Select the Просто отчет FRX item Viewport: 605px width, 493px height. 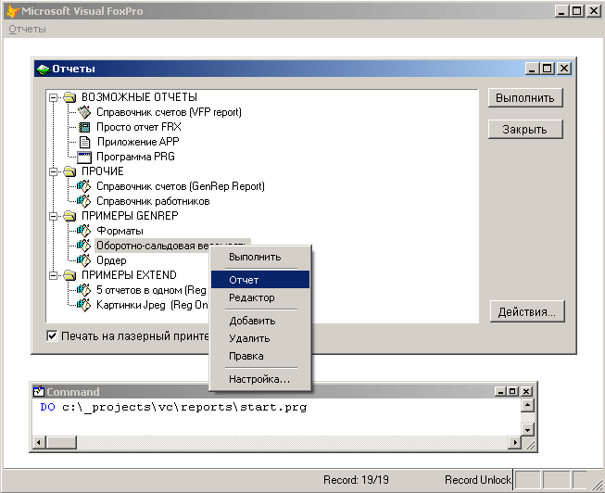[139, 127]
